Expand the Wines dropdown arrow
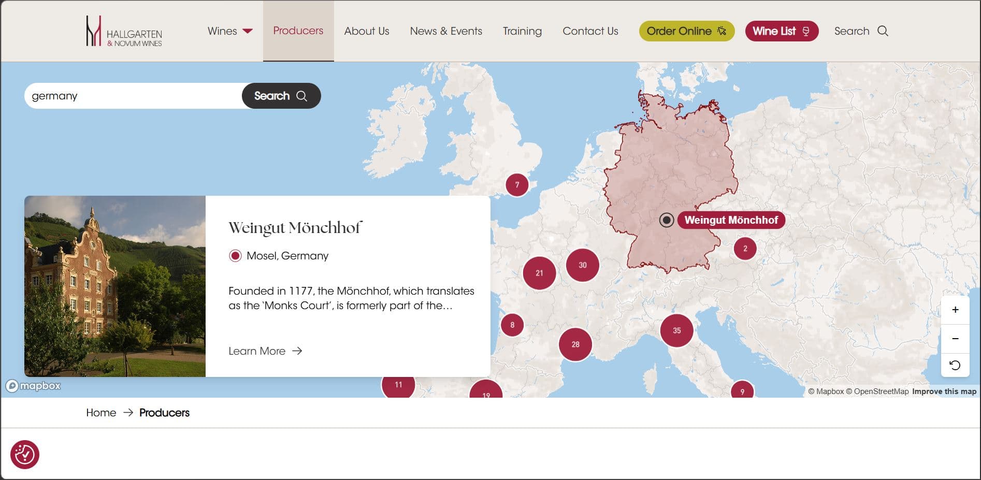The image size is (981, 480). click(248, 31)
